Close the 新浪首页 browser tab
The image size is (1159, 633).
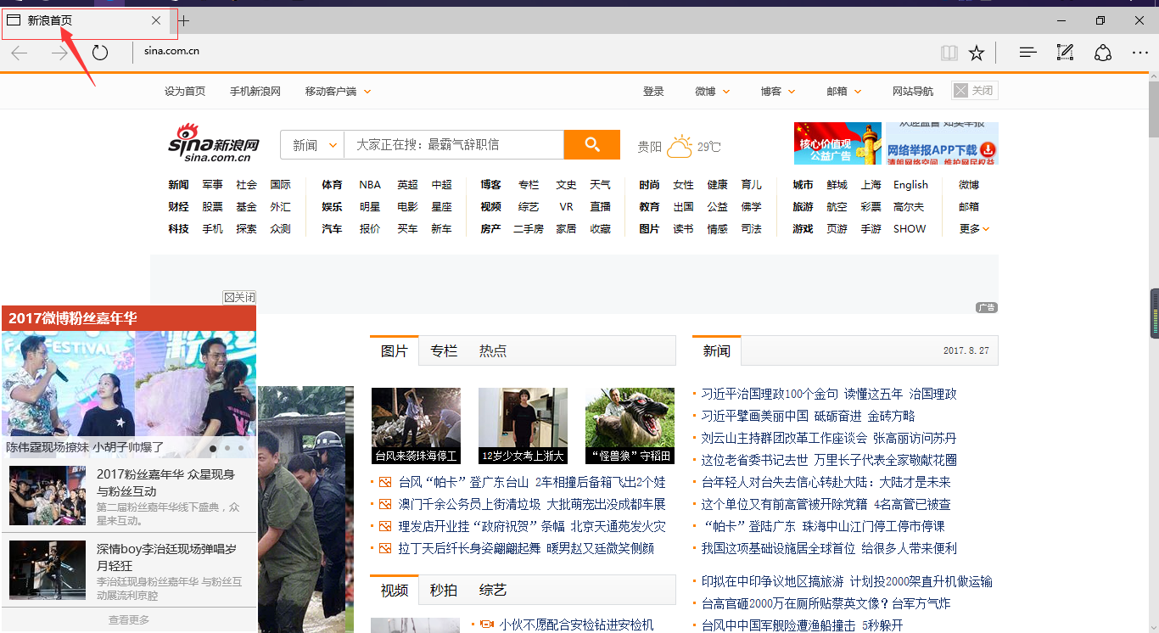click(x=155, y=20)
